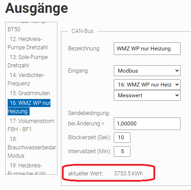
Task: Click the Ausgänge page heading
Action: click(x=37, y=8)
